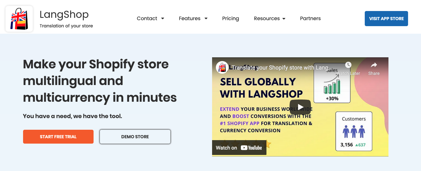Select the Contact menu label
Image resolution: width=421 pixels, height=171 pixels.
(147, 19)
